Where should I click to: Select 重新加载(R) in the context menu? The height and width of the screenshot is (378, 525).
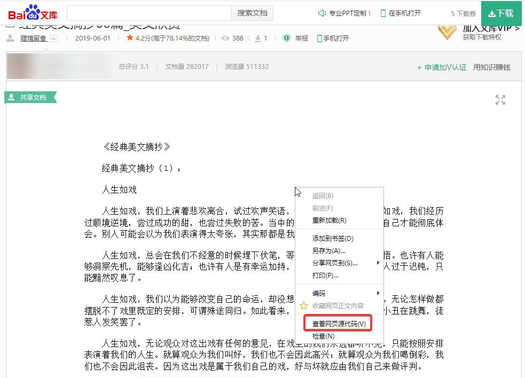pyautogui.click(x=329, y=220)
